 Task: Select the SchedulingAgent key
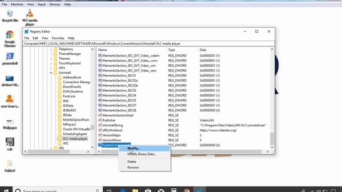75,134
